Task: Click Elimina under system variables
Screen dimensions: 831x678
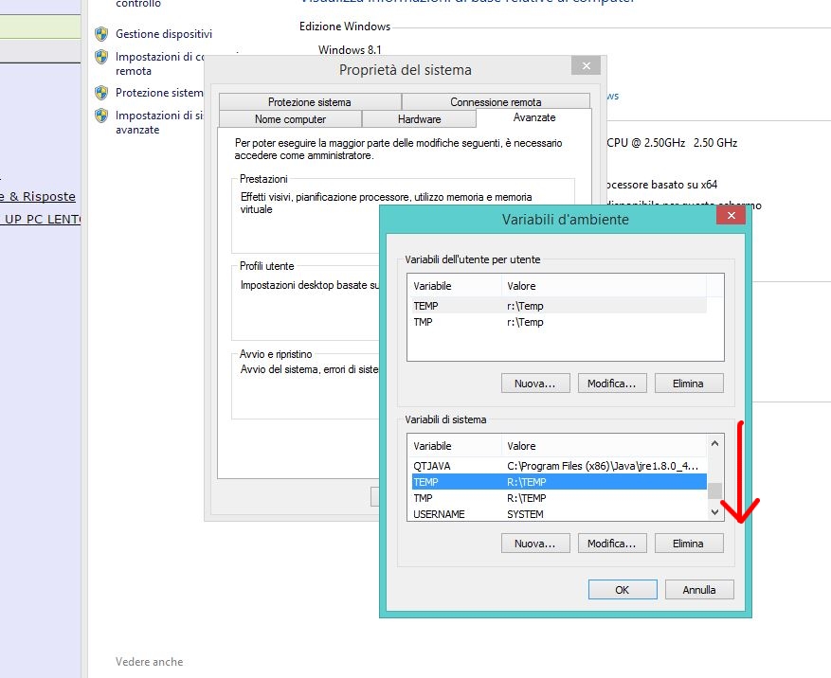Action: (688, 544)
